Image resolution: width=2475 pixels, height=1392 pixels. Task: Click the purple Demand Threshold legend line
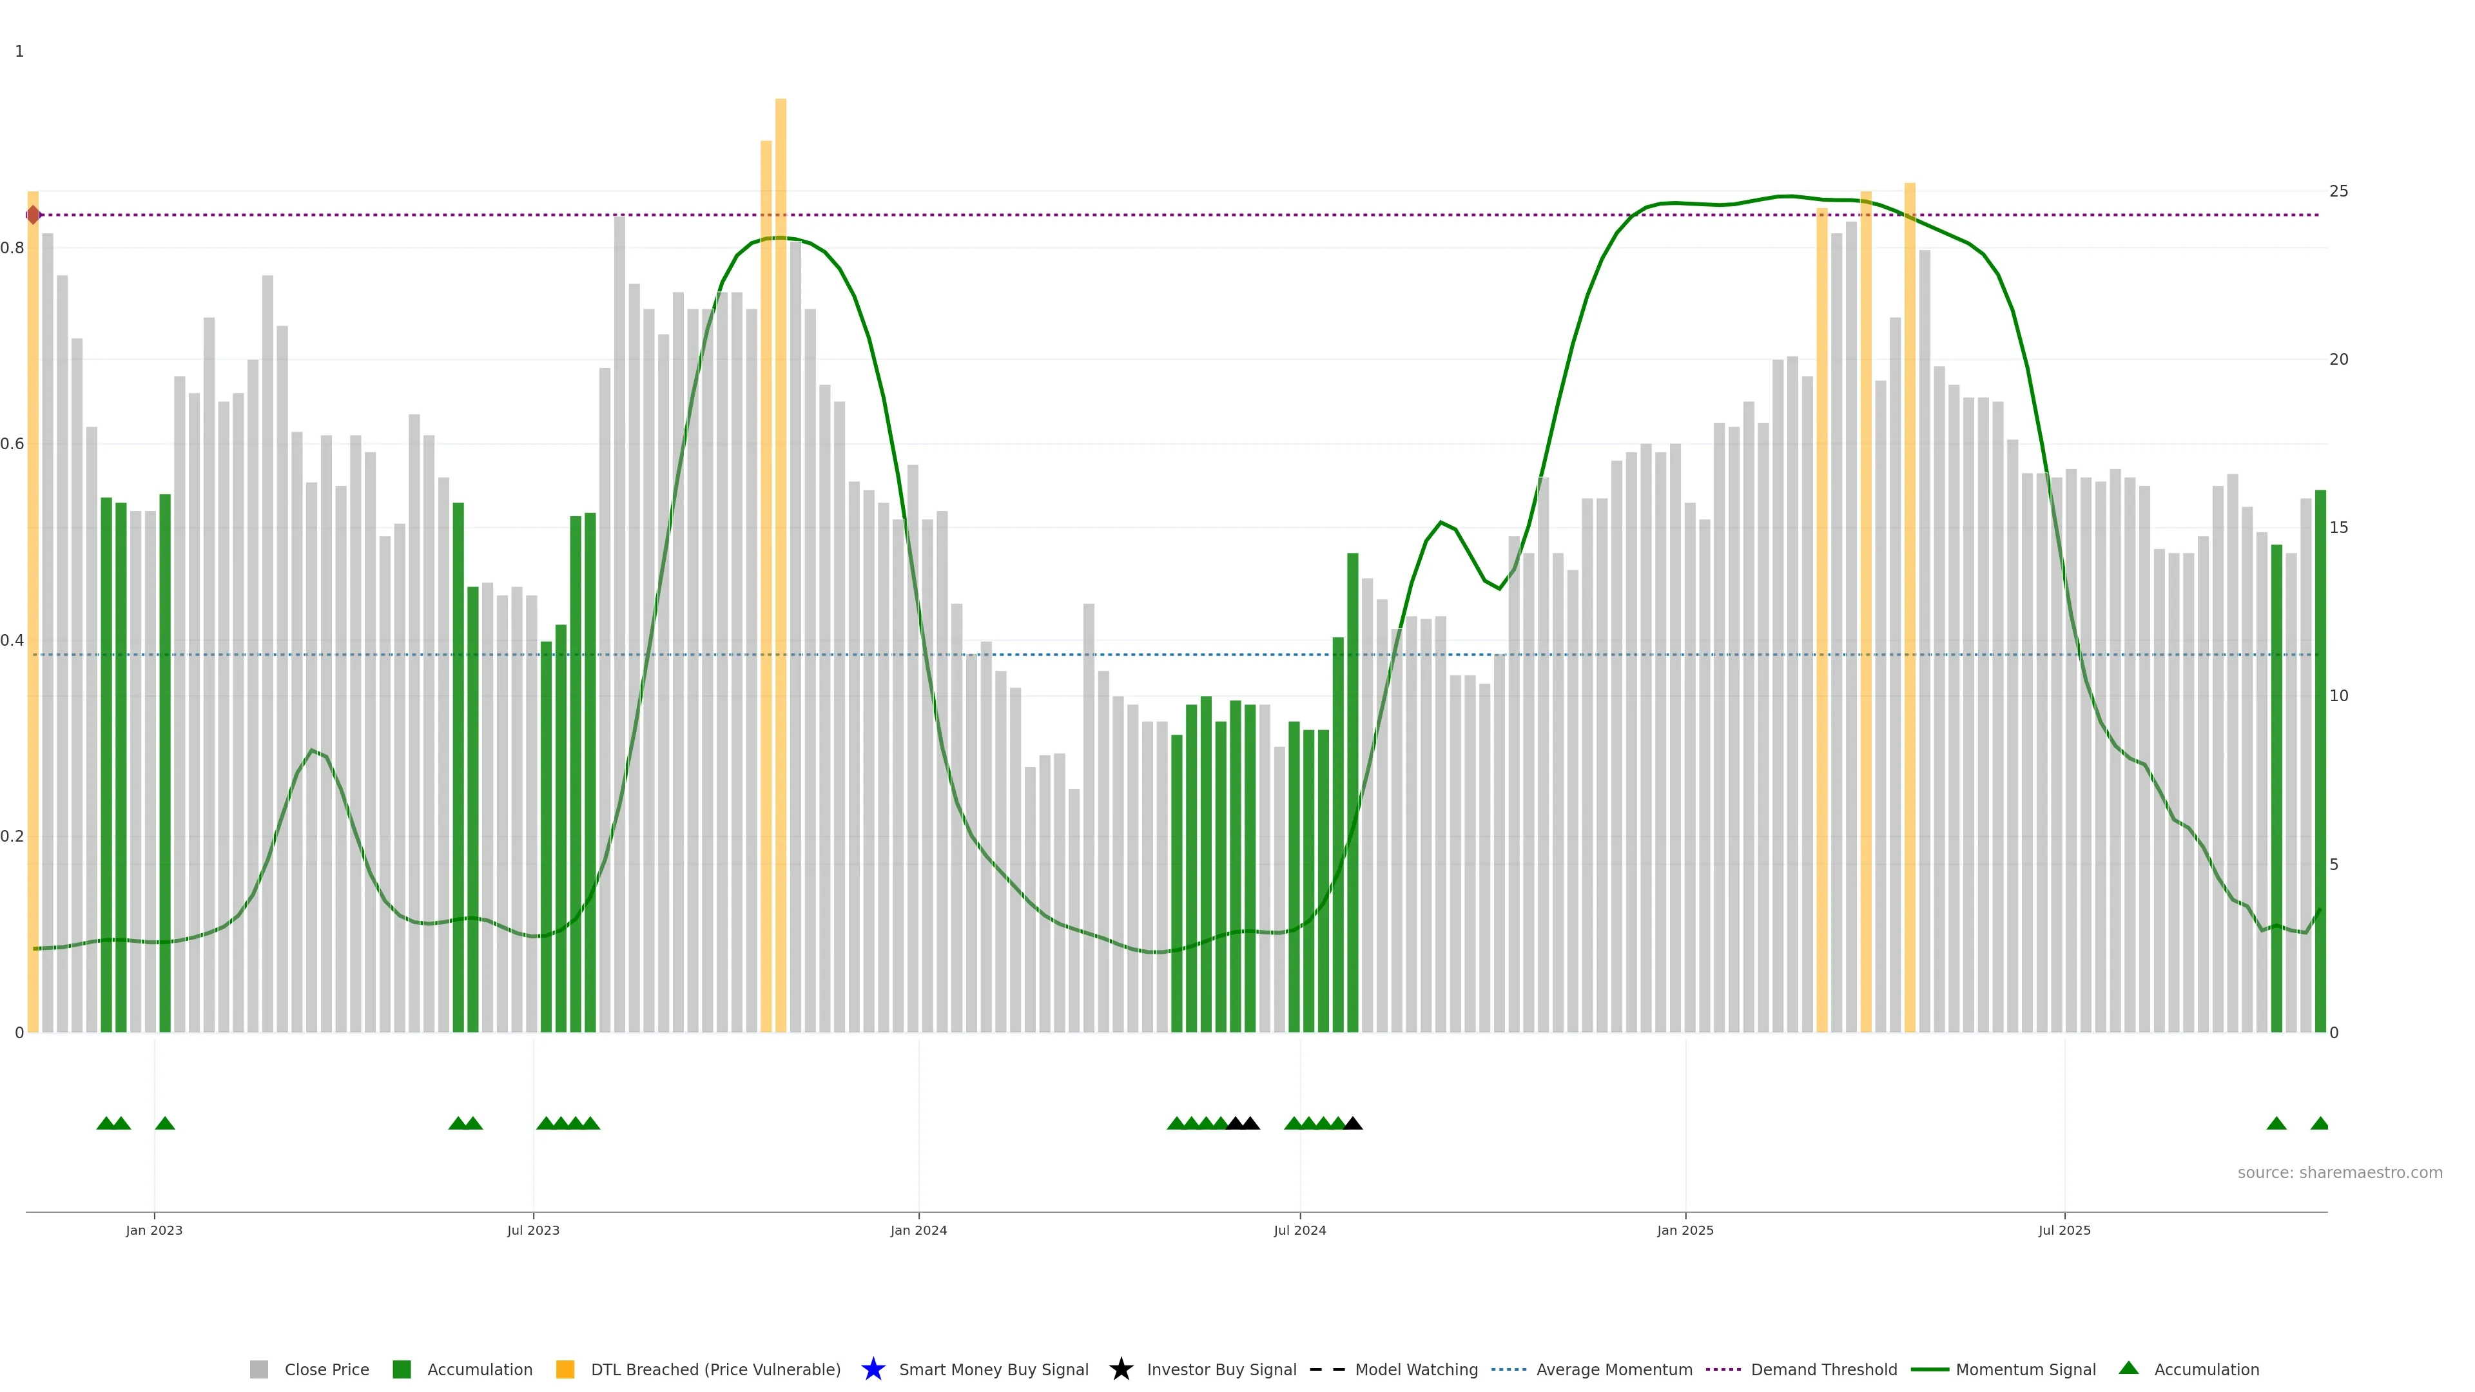click(x=1723, y=1369)
